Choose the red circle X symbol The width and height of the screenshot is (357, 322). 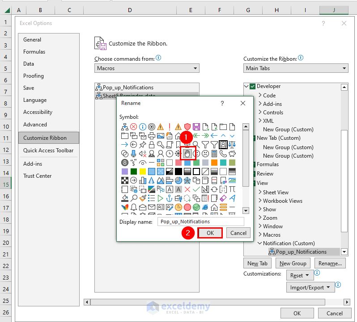click(x=134, y=127)
